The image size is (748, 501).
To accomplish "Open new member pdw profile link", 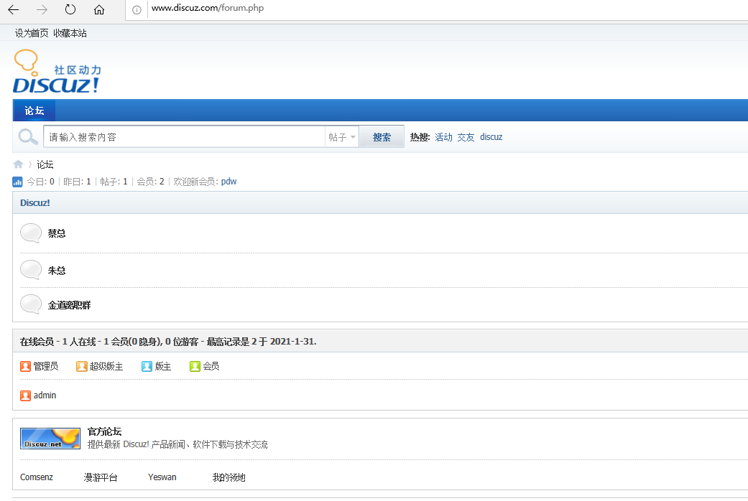I will click(x=229, y=182).
